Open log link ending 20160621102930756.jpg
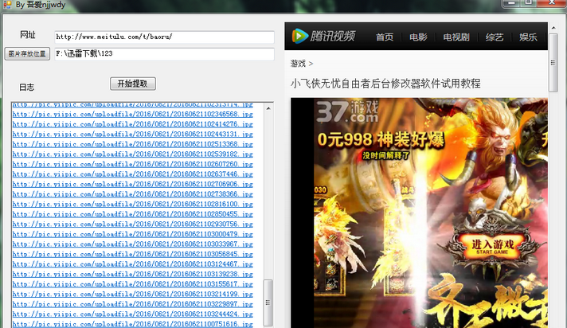 [x=133, y=225]
